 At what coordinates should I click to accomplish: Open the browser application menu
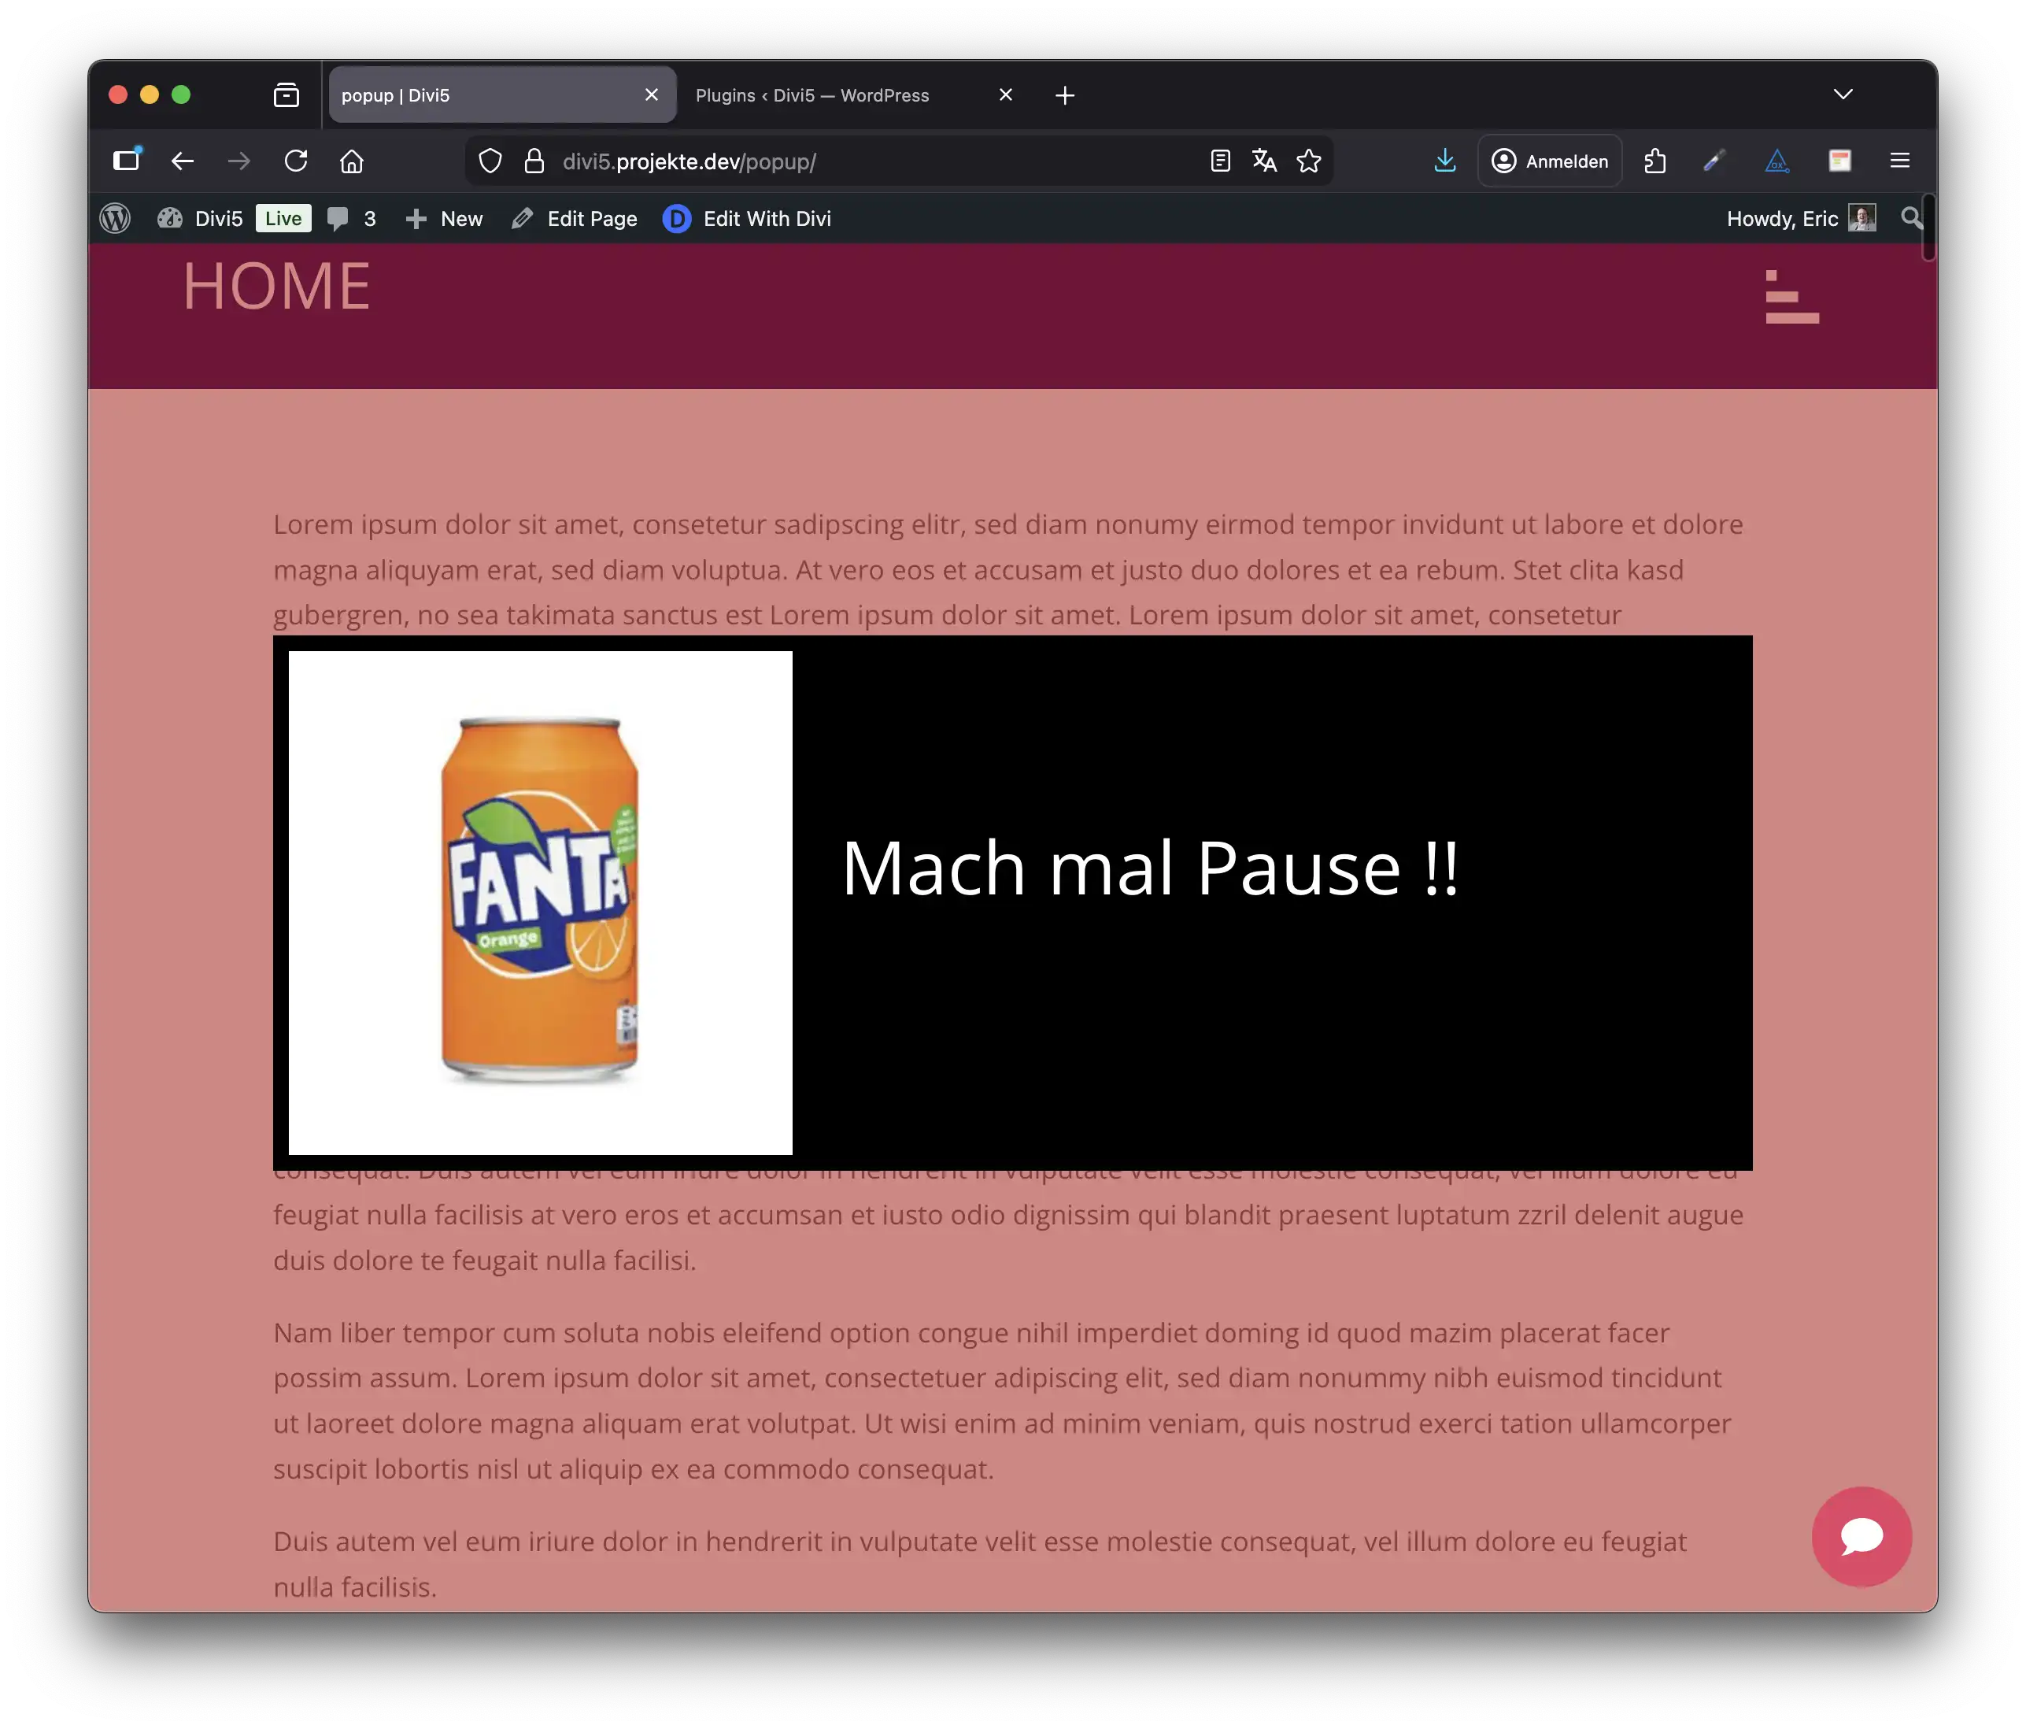tap(1899, 161)
